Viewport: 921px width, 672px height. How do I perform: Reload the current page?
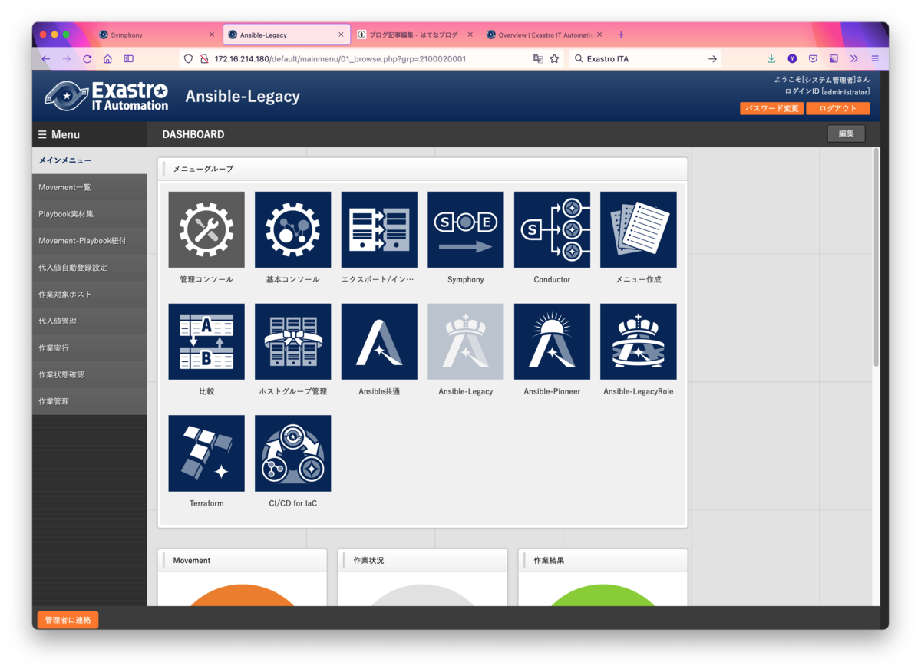87,58
